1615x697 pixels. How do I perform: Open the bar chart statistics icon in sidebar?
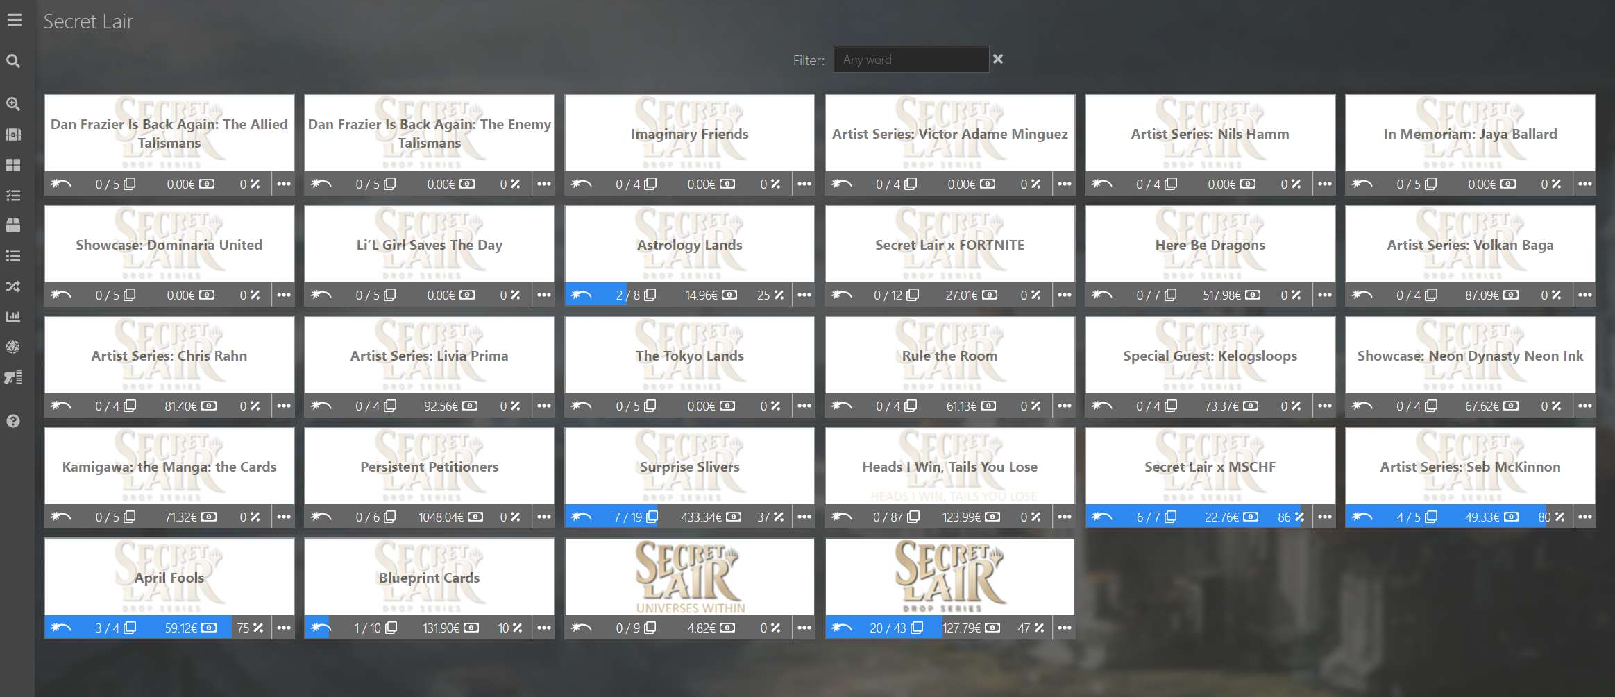(13, 316)
